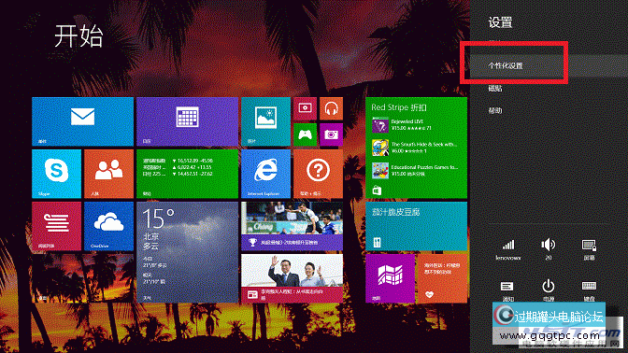Image resolution: width=628 pixels, height=353 pixels.
Task: Open the Health & Fitness heart tile
Action: (443, 278)
